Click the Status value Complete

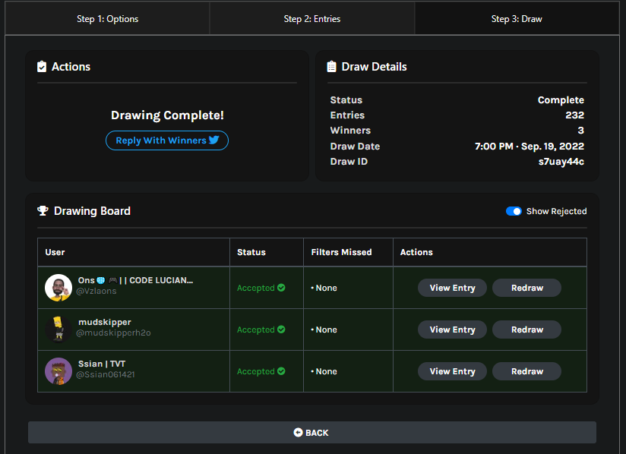click(561, 100)
